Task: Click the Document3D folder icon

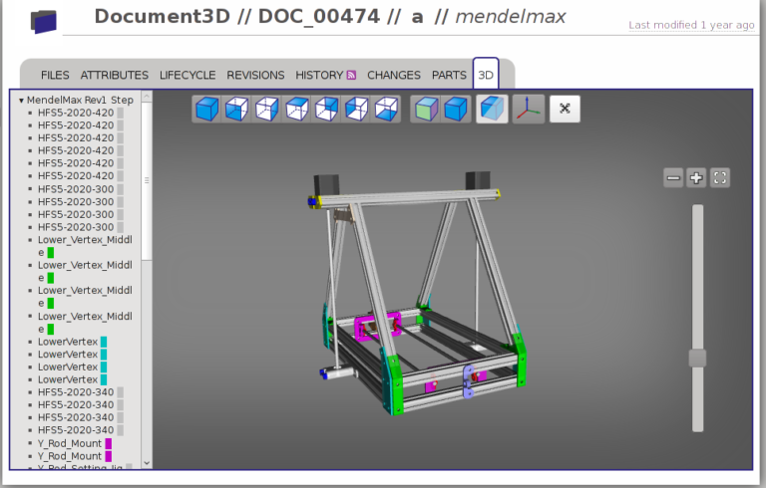Action: coord(44,22)
